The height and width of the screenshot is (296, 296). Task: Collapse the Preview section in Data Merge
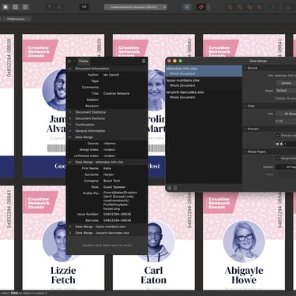pos(245,129)
